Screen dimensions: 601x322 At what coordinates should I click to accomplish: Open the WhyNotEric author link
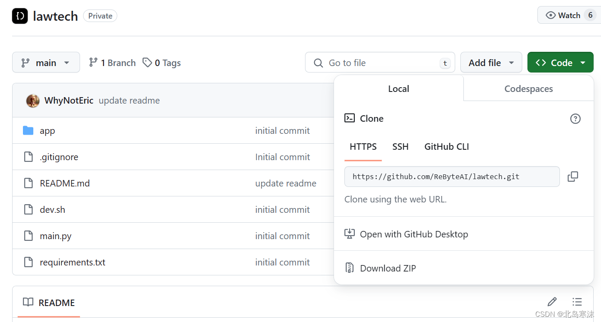coord(69,101)
